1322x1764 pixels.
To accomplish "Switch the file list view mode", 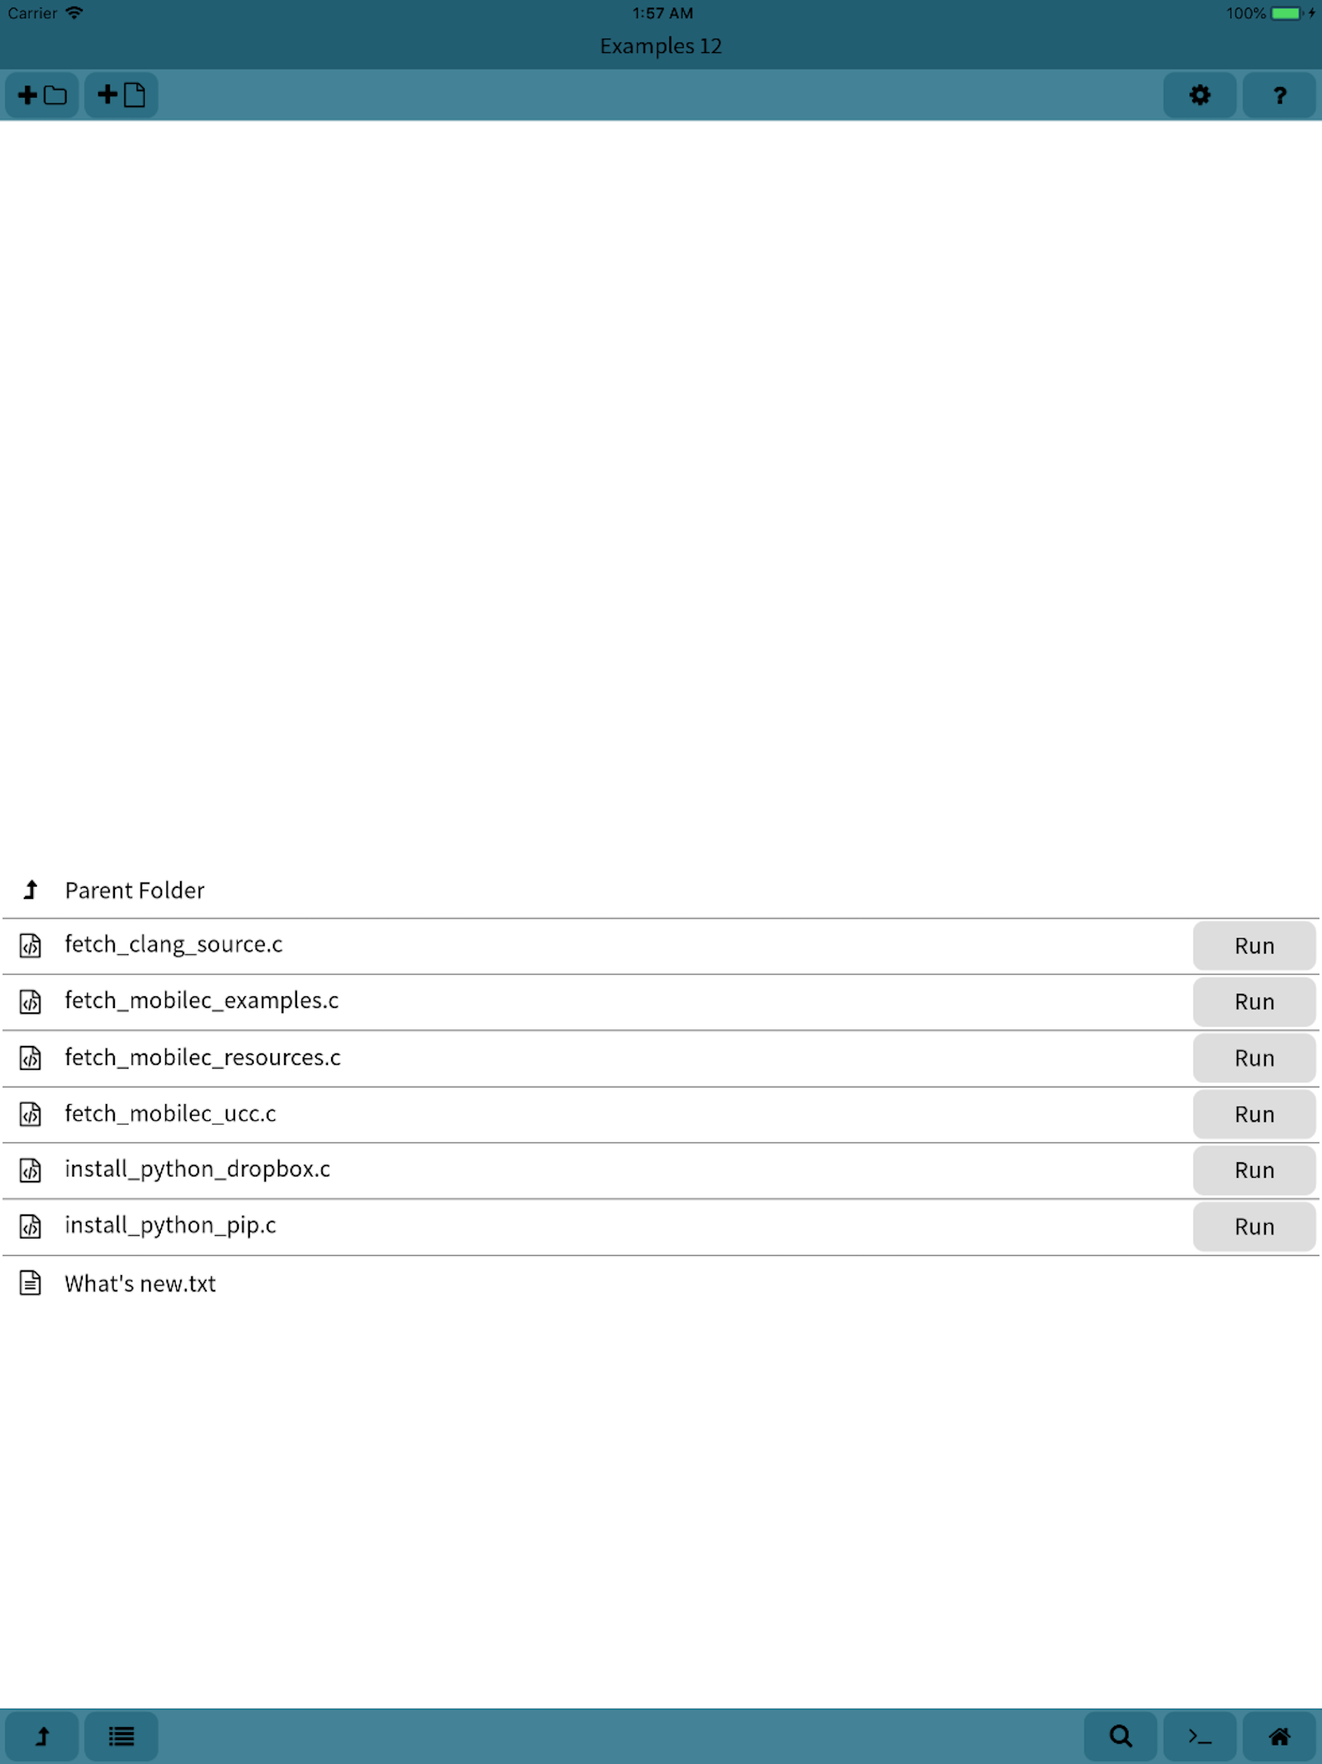I will [121, 1736].
